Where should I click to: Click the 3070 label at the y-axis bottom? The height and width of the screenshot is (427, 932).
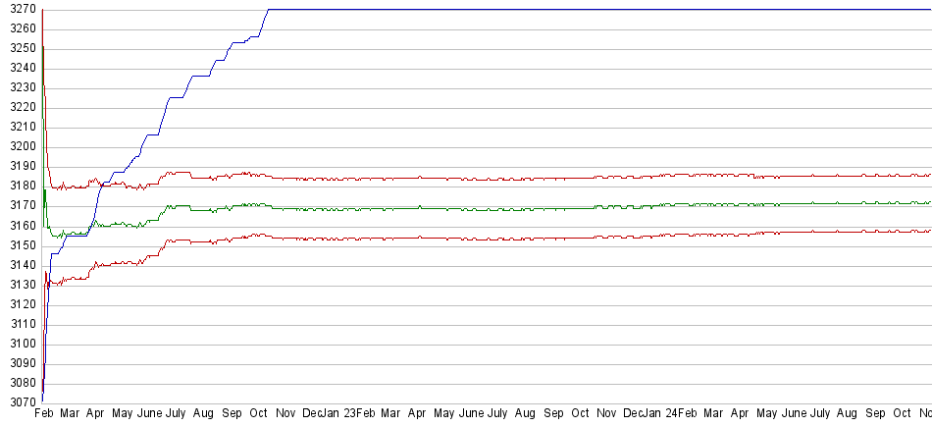pyautogui.click(x=20, y=402)
